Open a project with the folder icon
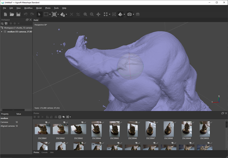Image resolution: width=228 pixels, height=158 pixels. (12, 14)
